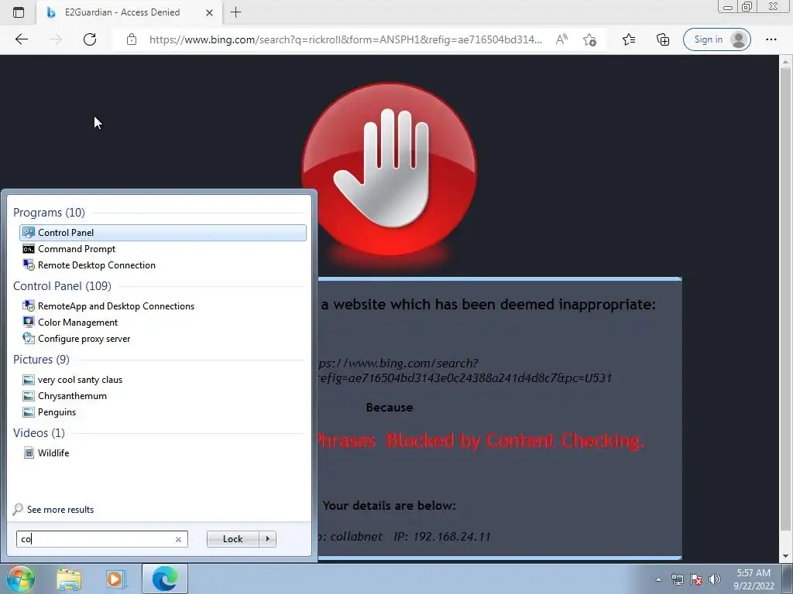Clear the search box with X
Screen dimensions: 793x594
pos(178,539)
